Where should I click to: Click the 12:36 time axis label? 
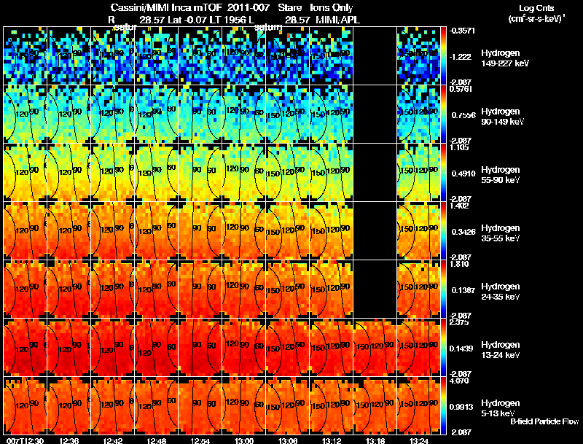[69, 440]
